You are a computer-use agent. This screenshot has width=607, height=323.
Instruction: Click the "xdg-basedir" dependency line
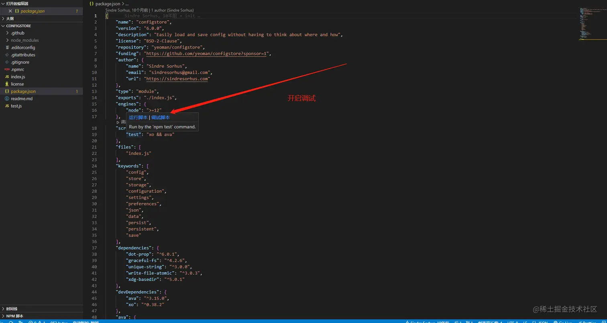[155, 280]
